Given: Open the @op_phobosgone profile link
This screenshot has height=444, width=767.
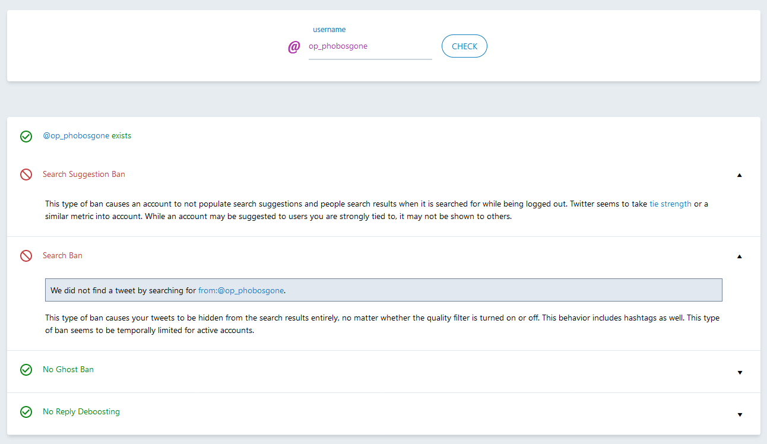Looking at the screenshot, I should [76, 136].
